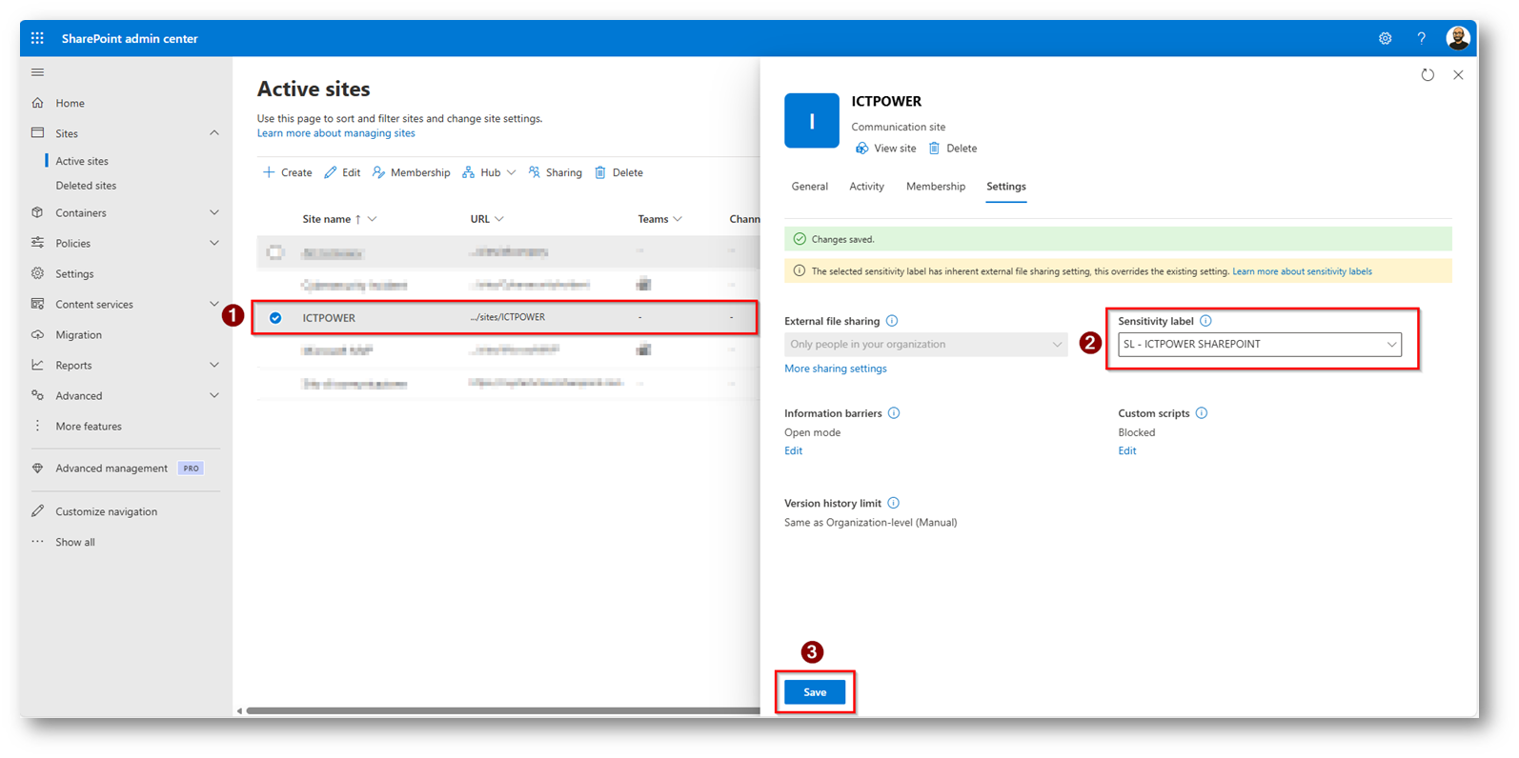Collapse the Sites section in sidebar
The width and height of the screenshot is (1519, 758).
(x=213, y=133)
